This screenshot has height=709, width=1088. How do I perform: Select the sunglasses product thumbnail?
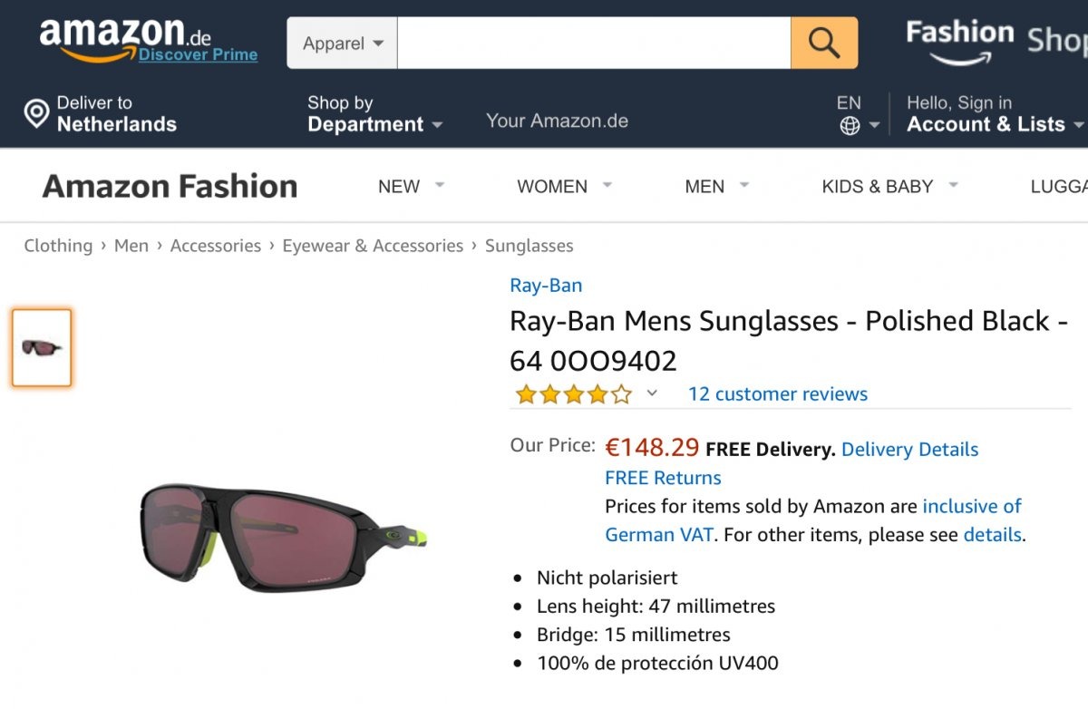42,348
